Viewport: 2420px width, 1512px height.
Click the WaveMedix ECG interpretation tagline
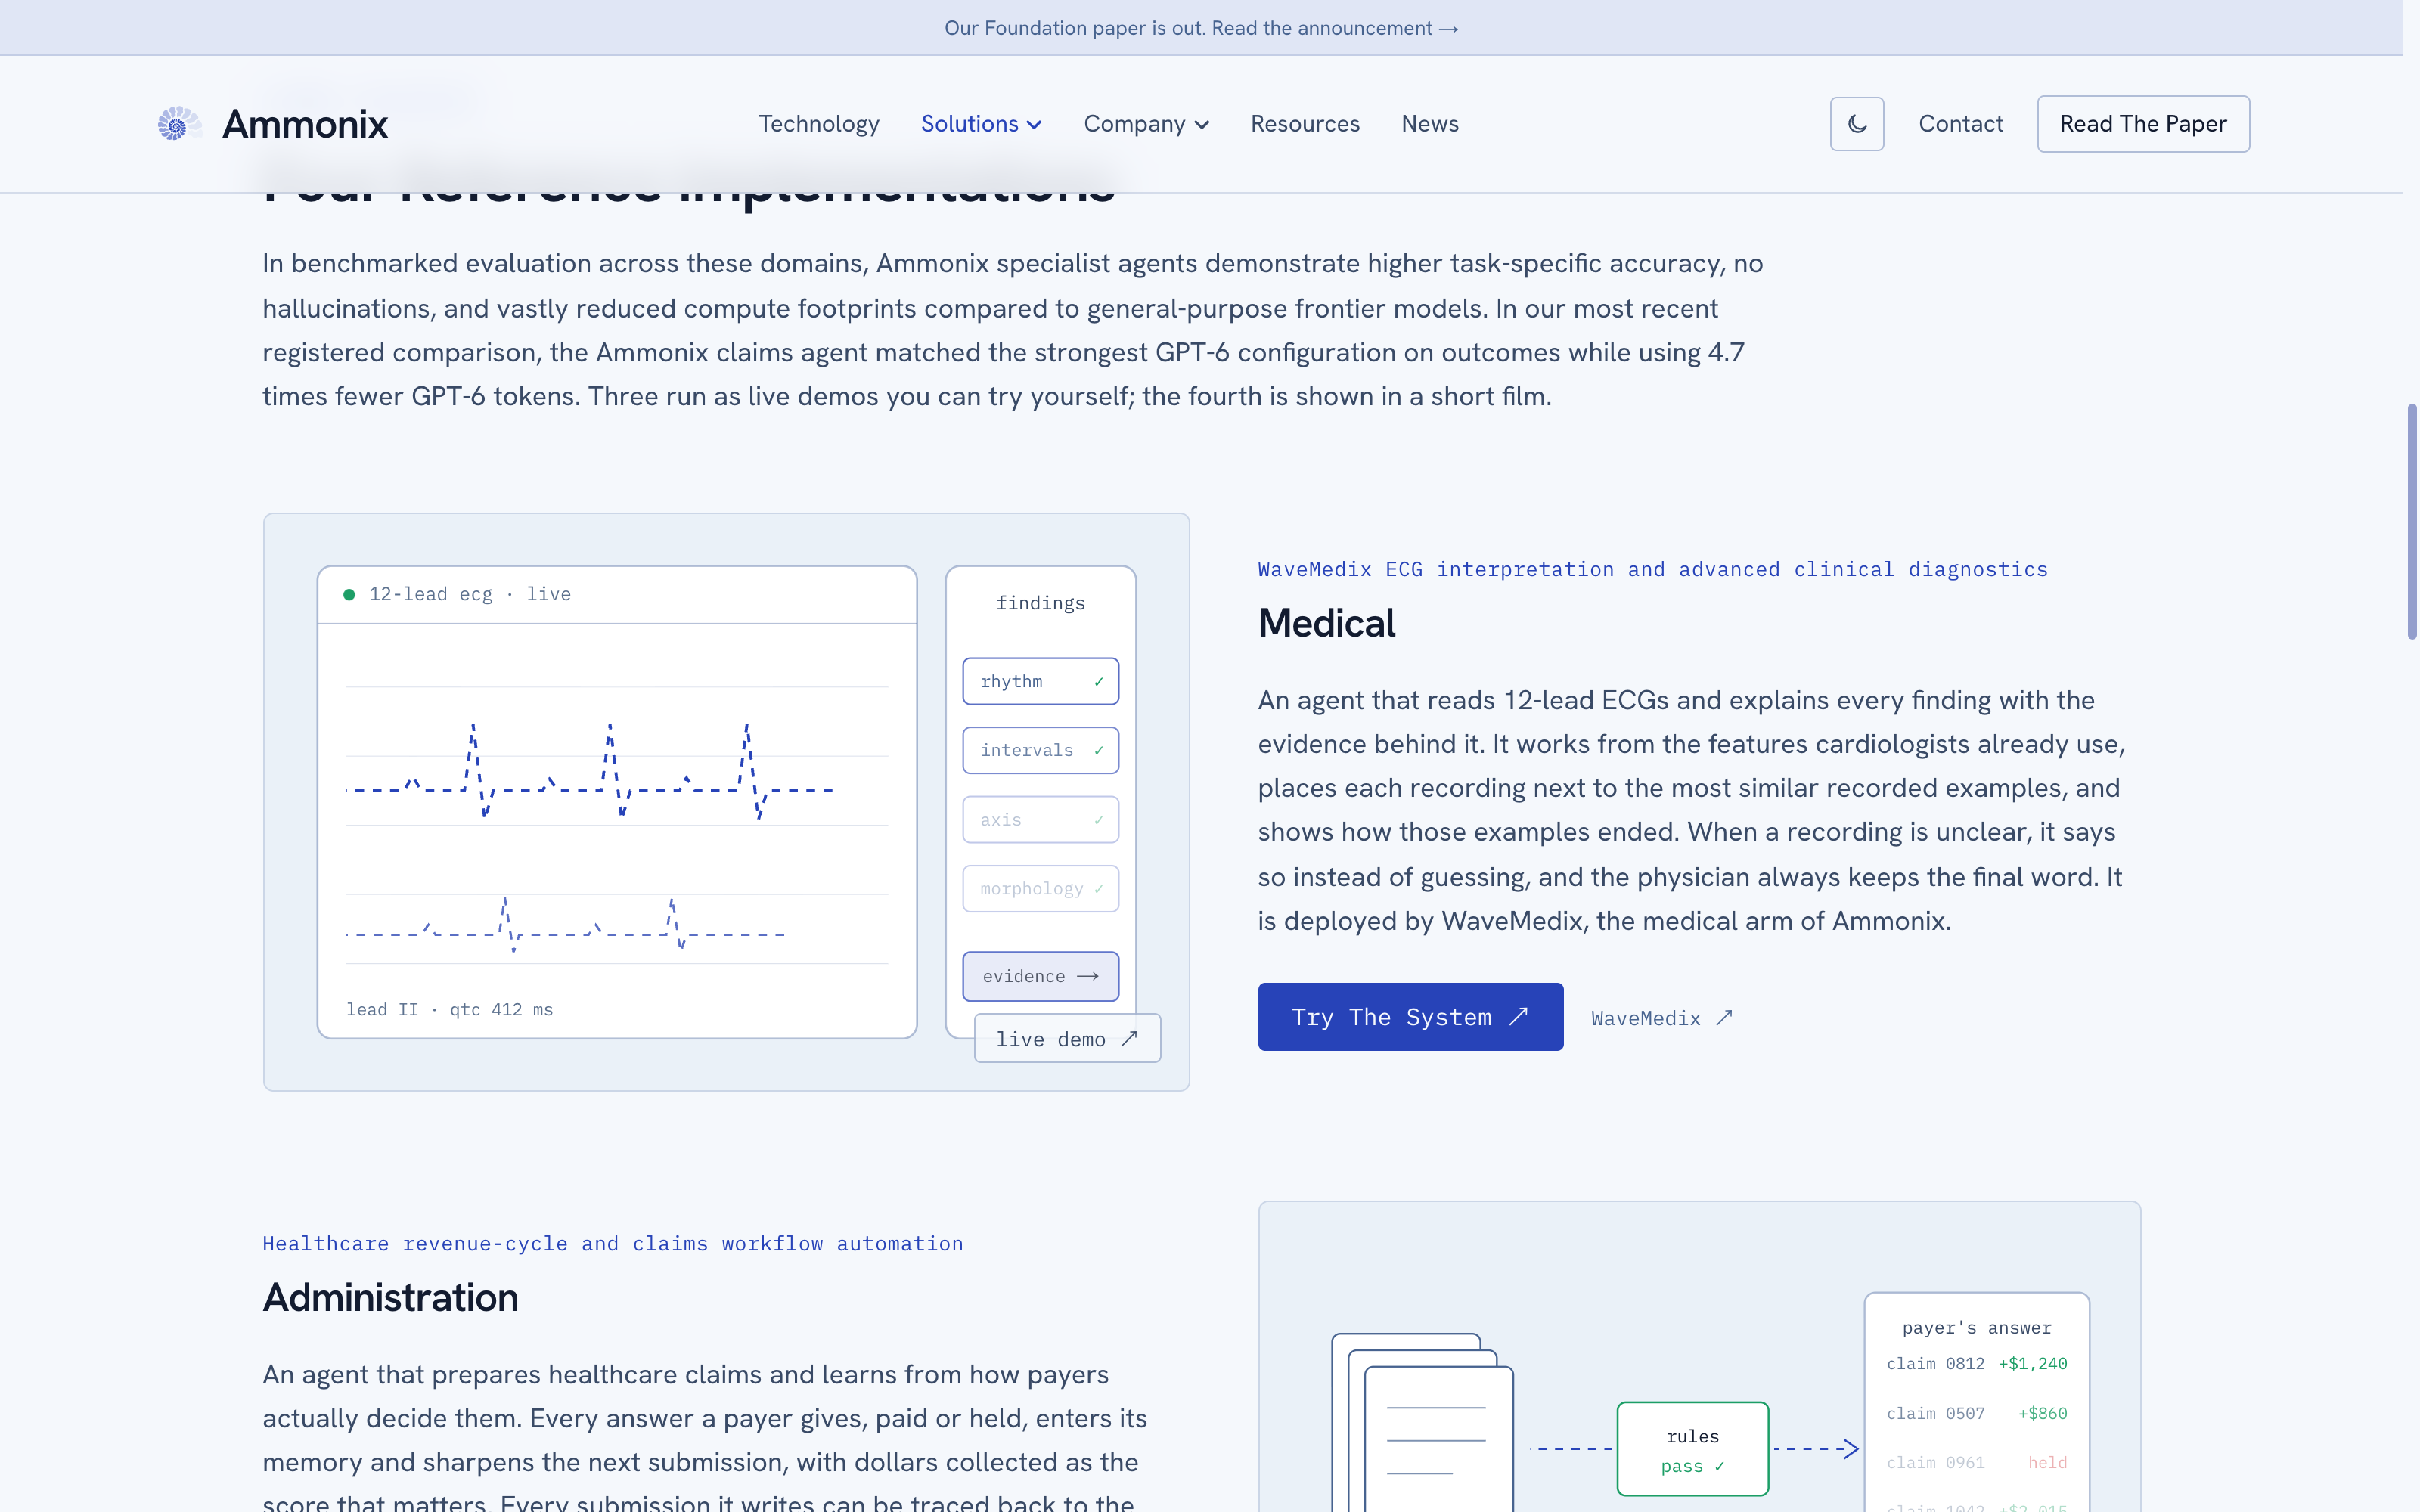pyautogui.click(x=1652, y=569)
